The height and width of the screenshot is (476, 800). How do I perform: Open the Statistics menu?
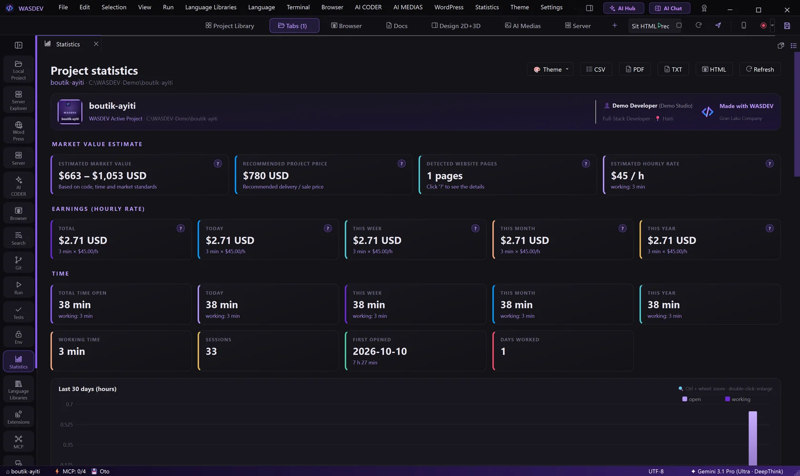pos(487,7)
